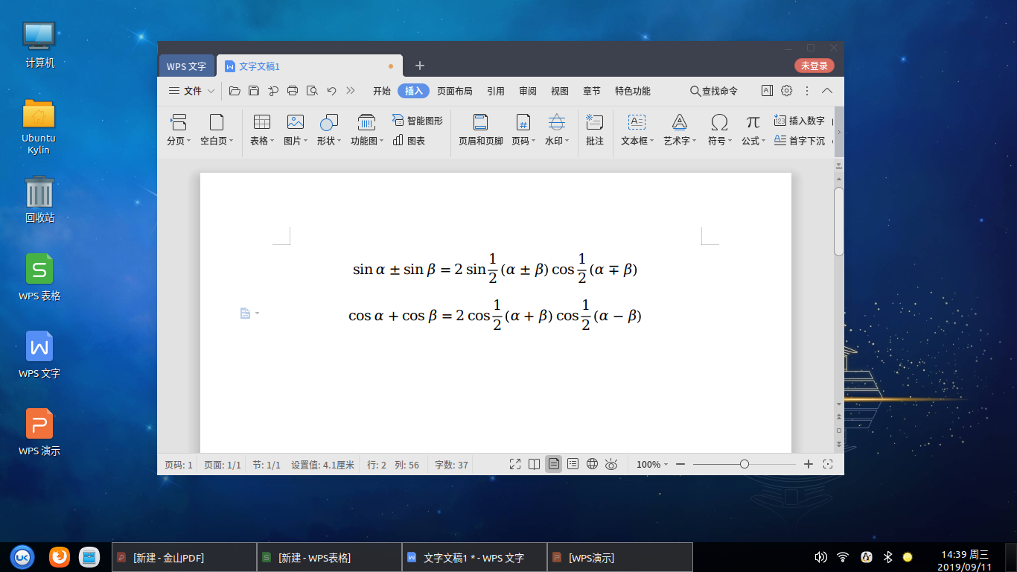Image resolution: width=1017 pixels, height=572 pixels.
Task: Click the zoom slider handle
Action: pos(744,464)
